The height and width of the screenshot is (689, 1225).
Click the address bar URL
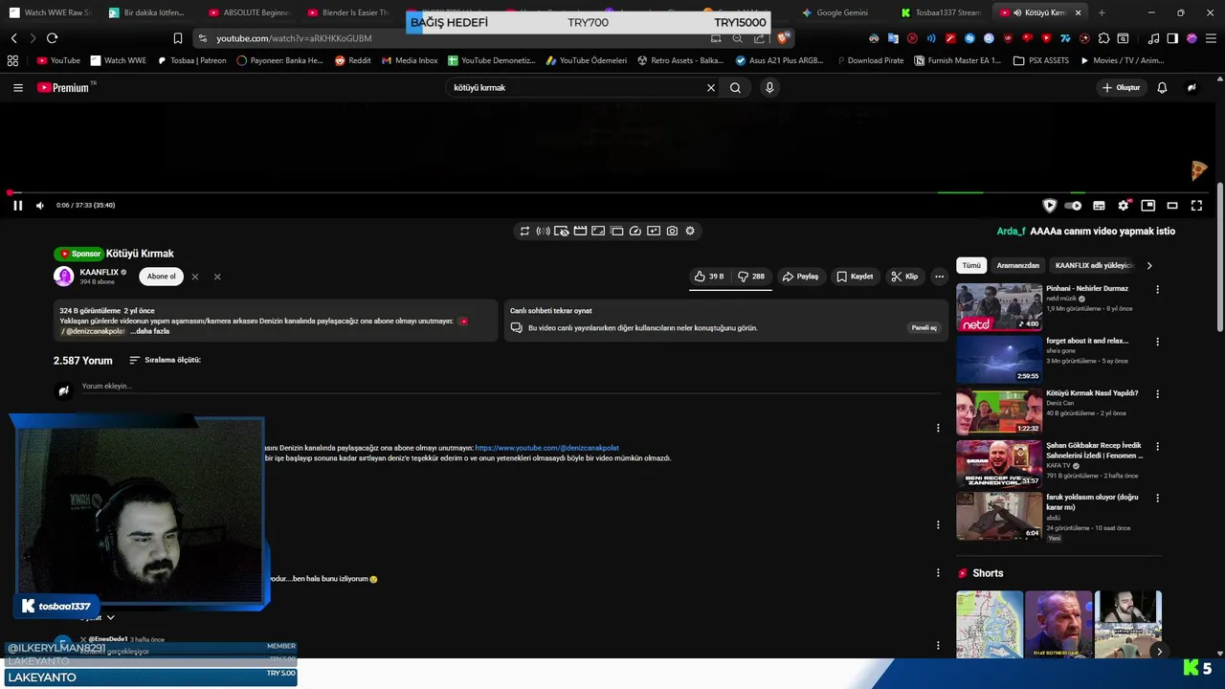[294, 38]
